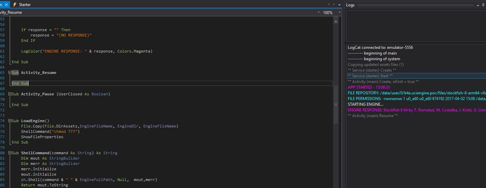Open the document tab list dropdown

click(x=339, y=5)
